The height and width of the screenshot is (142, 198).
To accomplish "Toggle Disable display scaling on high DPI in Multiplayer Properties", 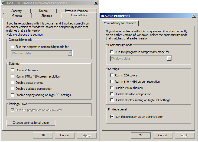I will click(x=12, y=95).
